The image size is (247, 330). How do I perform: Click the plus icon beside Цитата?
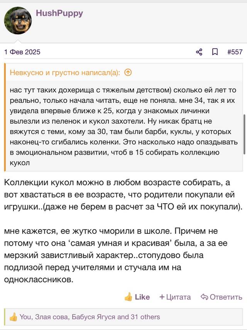tap(162, 297)
